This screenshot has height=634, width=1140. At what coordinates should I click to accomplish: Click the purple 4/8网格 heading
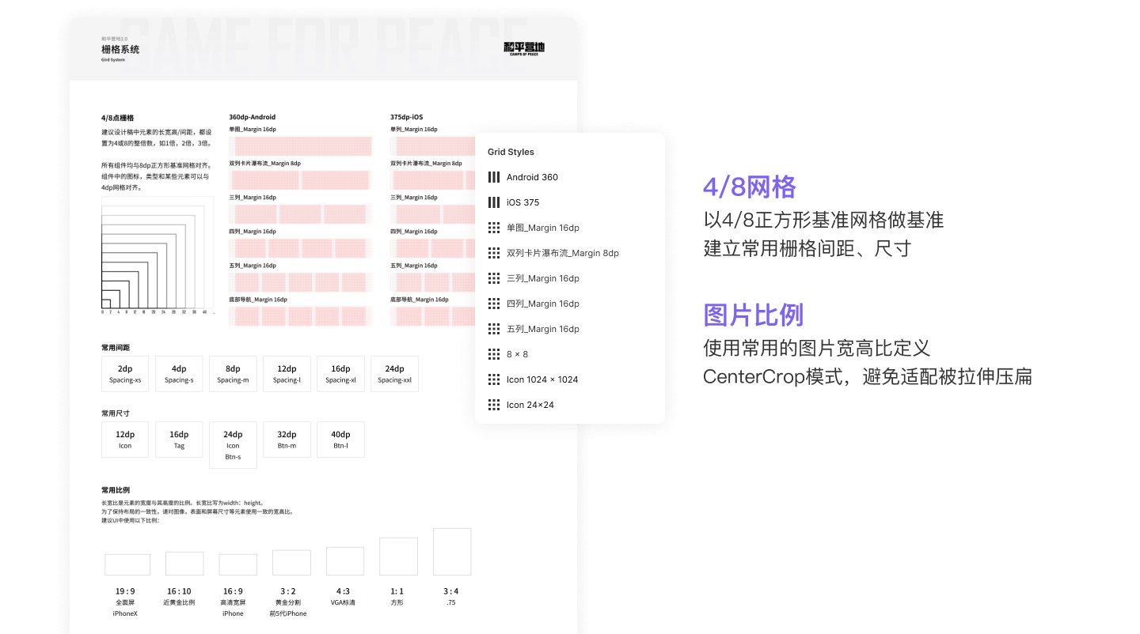750,187
